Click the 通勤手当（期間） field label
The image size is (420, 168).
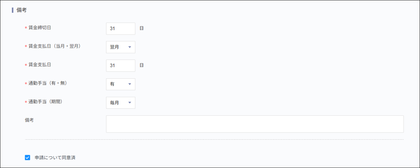(45, 102)
